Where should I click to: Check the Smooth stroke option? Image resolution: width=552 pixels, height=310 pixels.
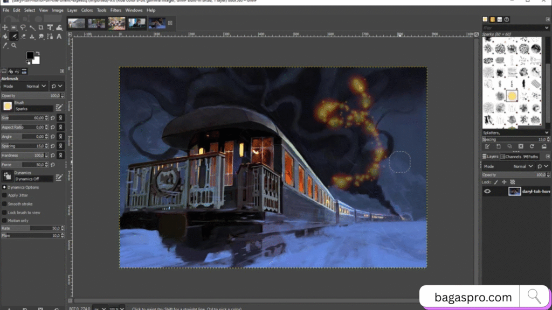click(x=5, y=204)
